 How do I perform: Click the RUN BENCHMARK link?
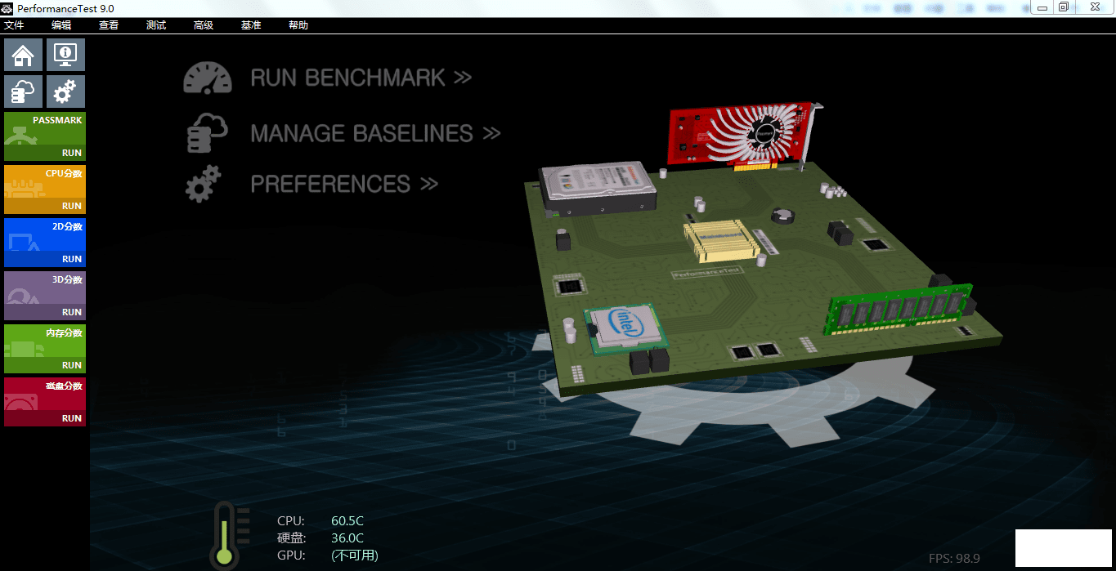(x=361, y=78)
